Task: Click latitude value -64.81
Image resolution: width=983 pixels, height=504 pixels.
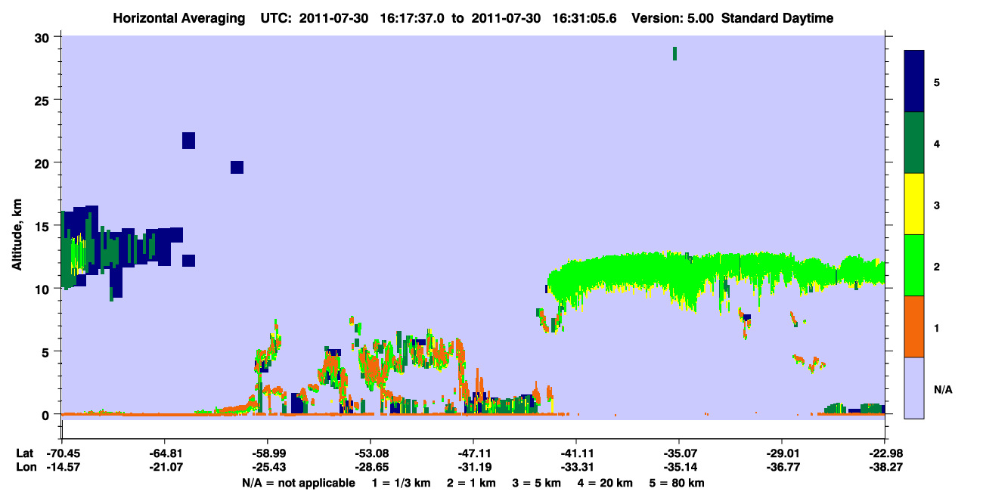Action: [x=164, y=453]
